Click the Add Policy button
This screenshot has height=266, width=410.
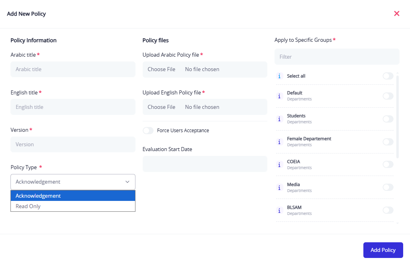[383, 250]
